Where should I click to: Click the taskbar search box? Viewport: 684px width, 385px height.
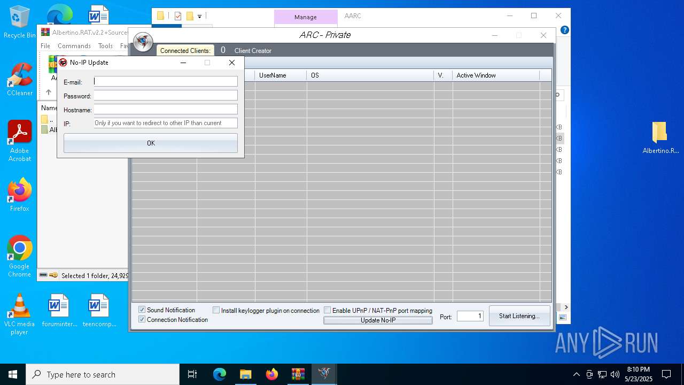point(103,374)
